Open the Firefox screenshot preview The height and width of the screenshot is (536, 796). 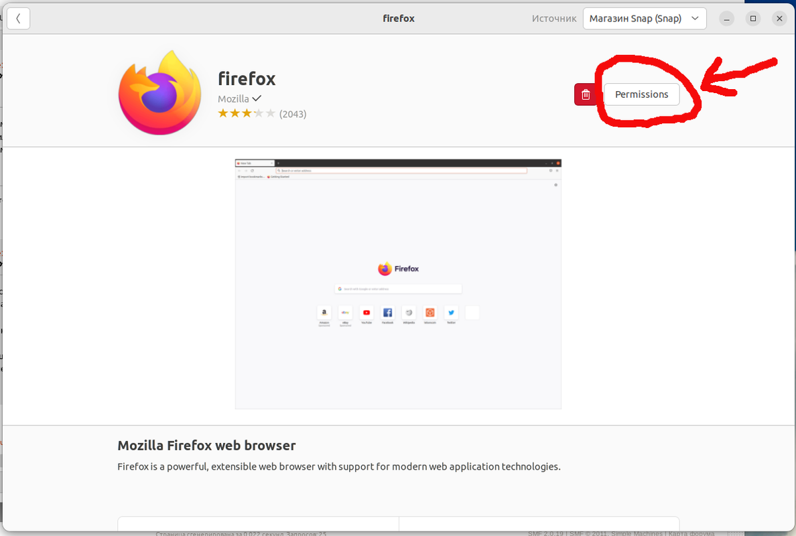tap(398, 284)
